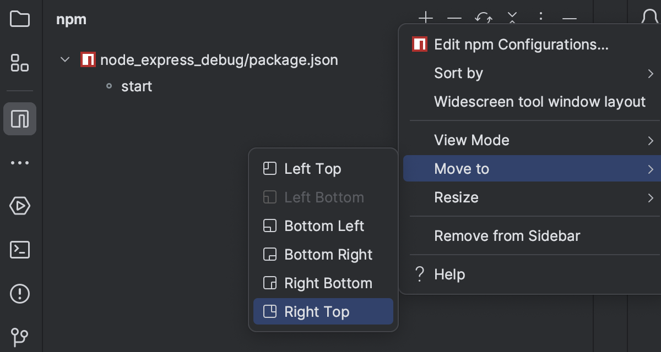Image resolution: width=661 pixels, height=352 pixels.
Task: Open the Terminal tool window icon
Action: (x=20, y=250)
